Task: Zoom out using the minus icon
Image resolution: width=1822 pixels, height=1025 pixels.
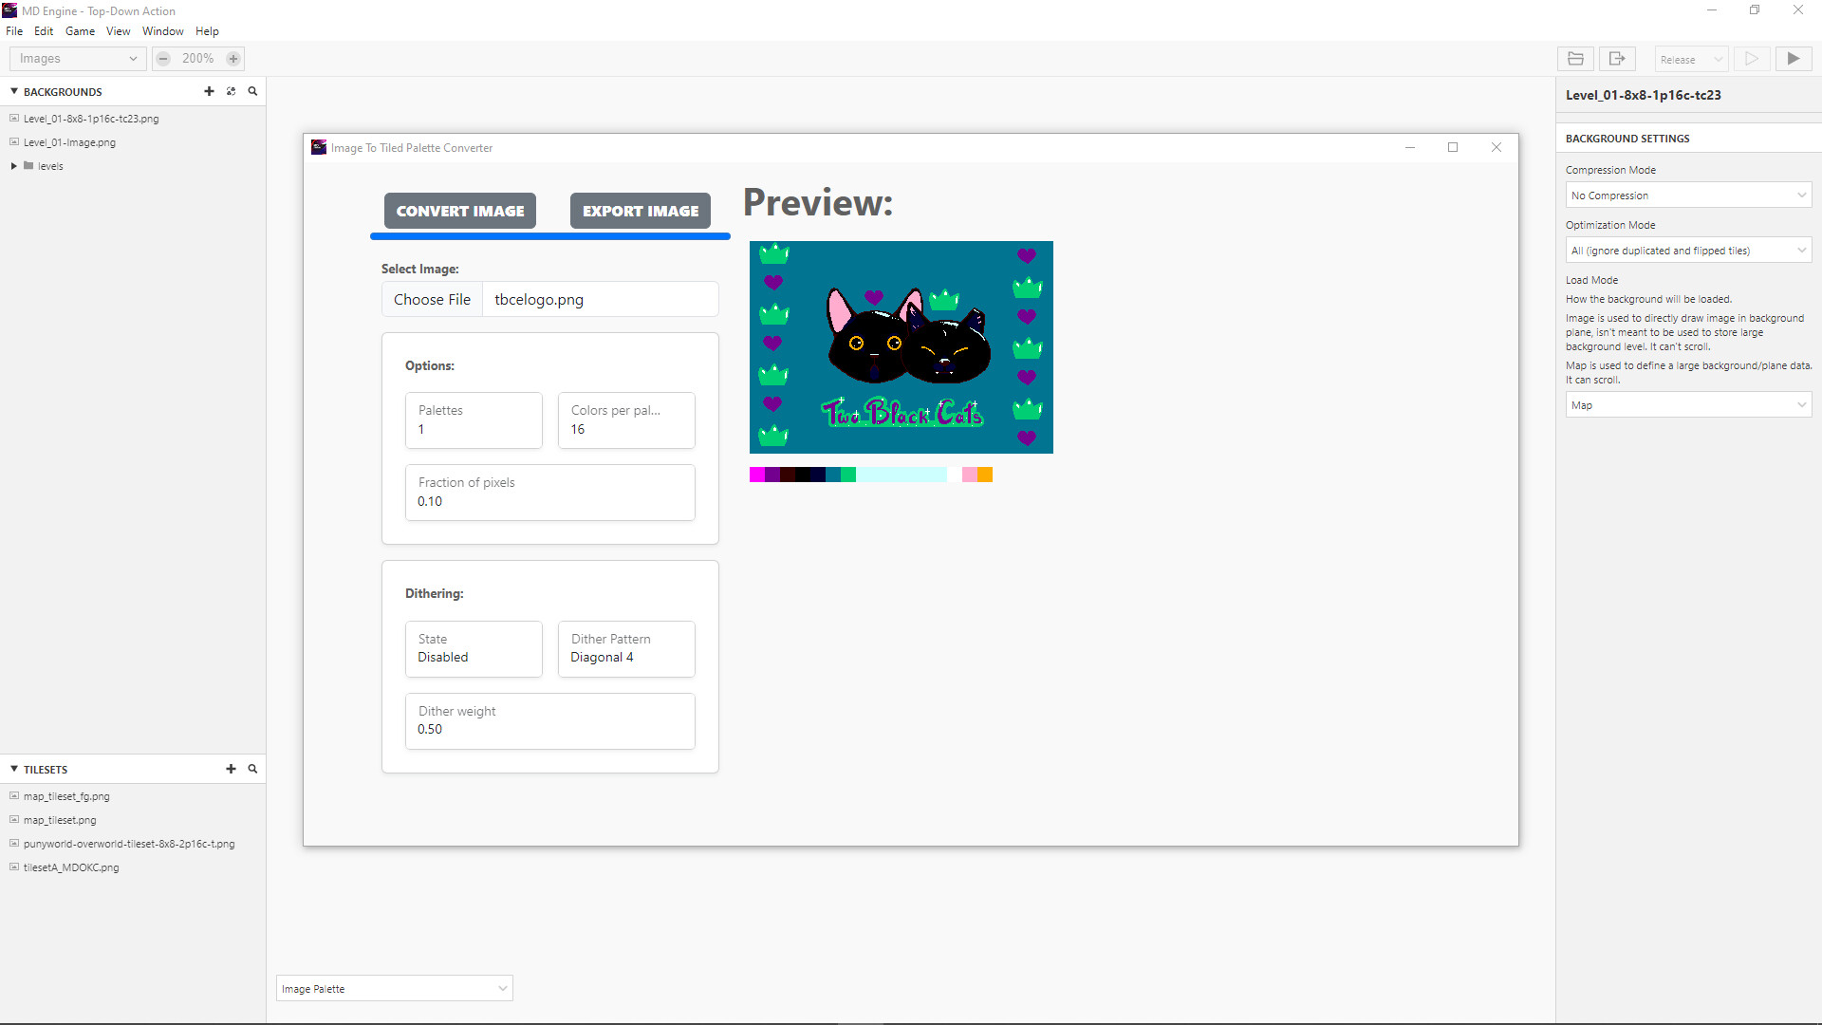Action: coord(162,58)
